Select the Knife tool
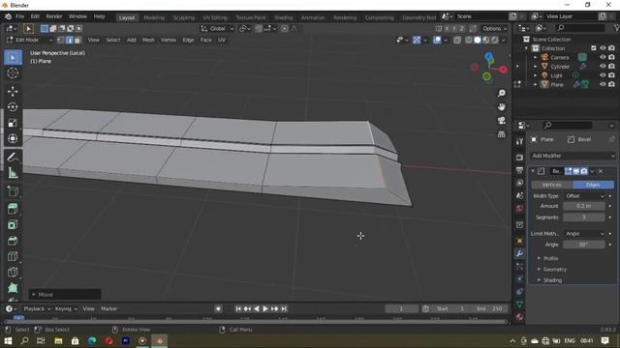This screenshot has height=348, width=620. coord(13,272)
